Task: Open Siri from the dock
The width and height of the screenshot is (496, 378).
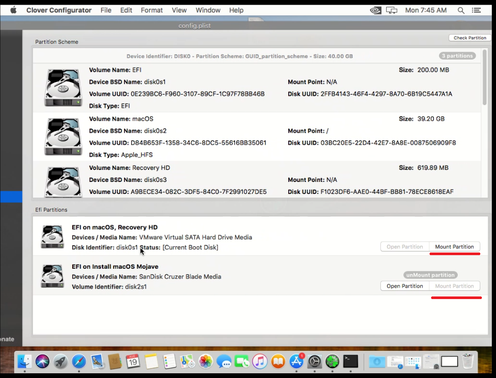Action: click(x=42, y=361)
